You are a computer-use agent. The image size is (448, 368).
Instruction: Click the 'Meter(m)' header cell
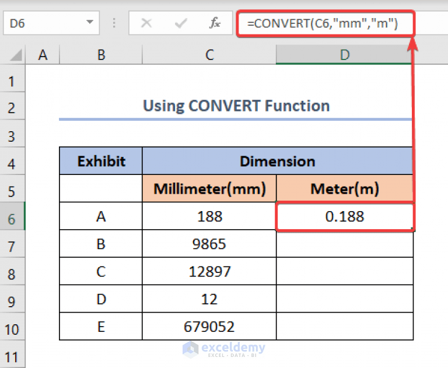pos(345,188)
